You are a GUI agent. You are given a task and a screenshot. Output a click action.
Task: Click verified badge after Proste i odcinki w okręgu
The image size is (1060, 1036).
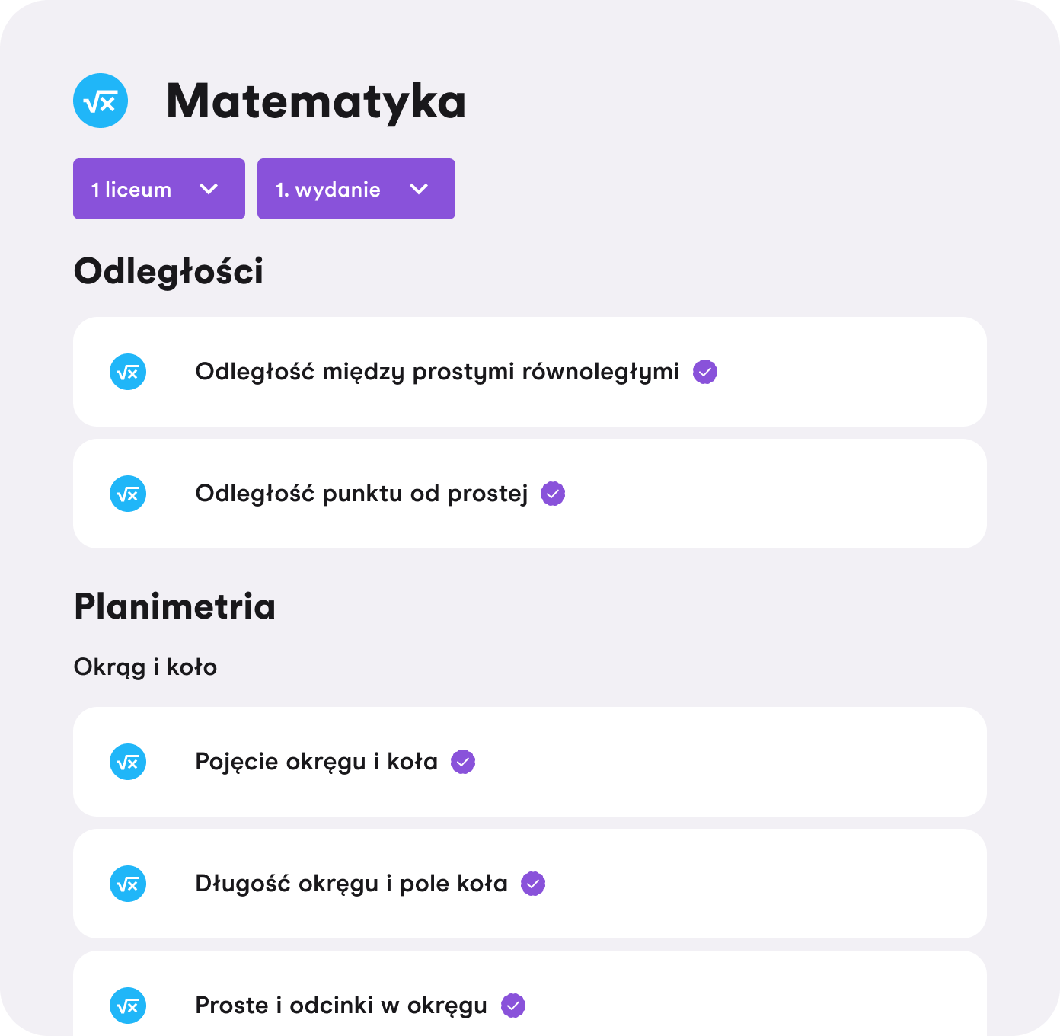[x=513, y=1006]
